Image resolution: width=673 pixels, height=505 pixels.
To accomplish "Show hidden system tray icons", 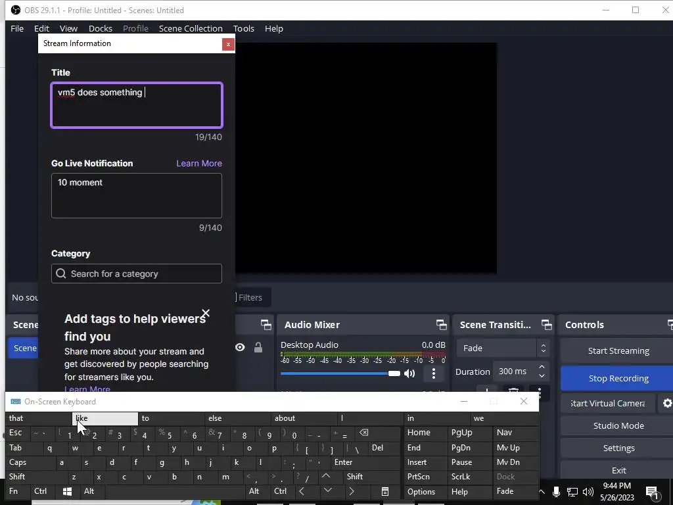I will 542,492.
